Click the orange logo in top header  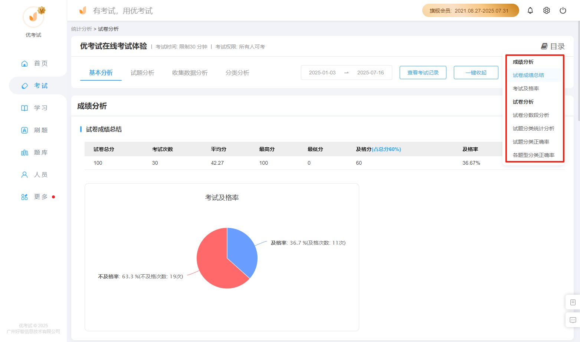pos(83,10)
